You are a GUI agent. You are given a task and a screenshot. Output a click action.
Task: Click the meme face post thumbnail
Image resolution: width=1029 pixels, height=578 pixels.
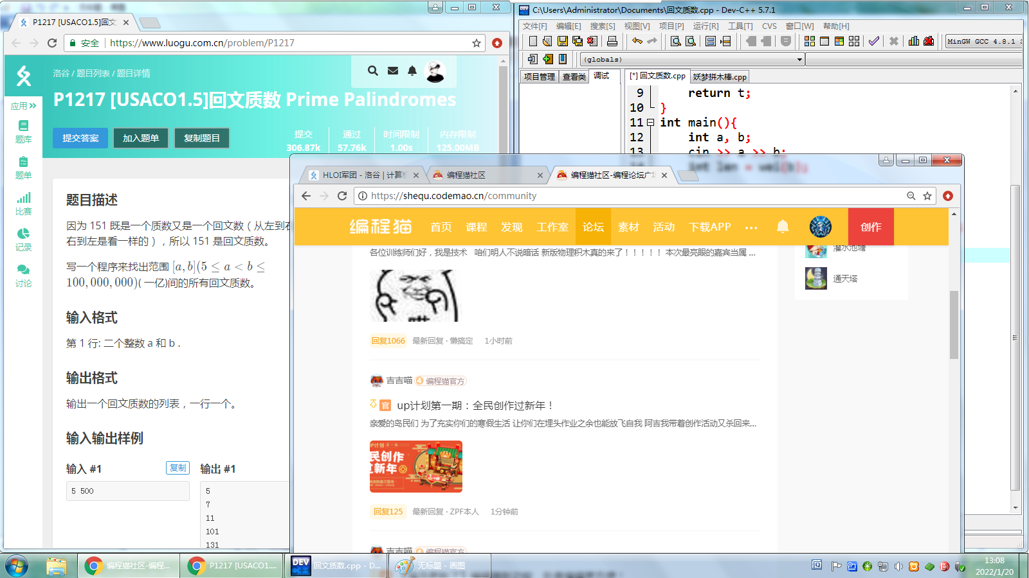[x=415, y=295]
